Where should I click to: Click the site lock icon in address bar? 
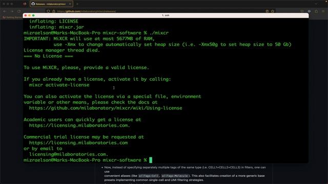click(54, 11)
